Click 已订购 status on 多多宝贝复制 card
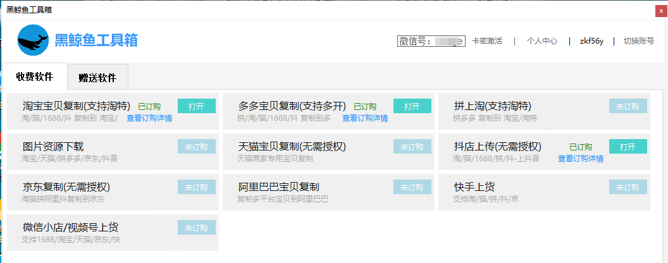 click(x=365, y=106)
